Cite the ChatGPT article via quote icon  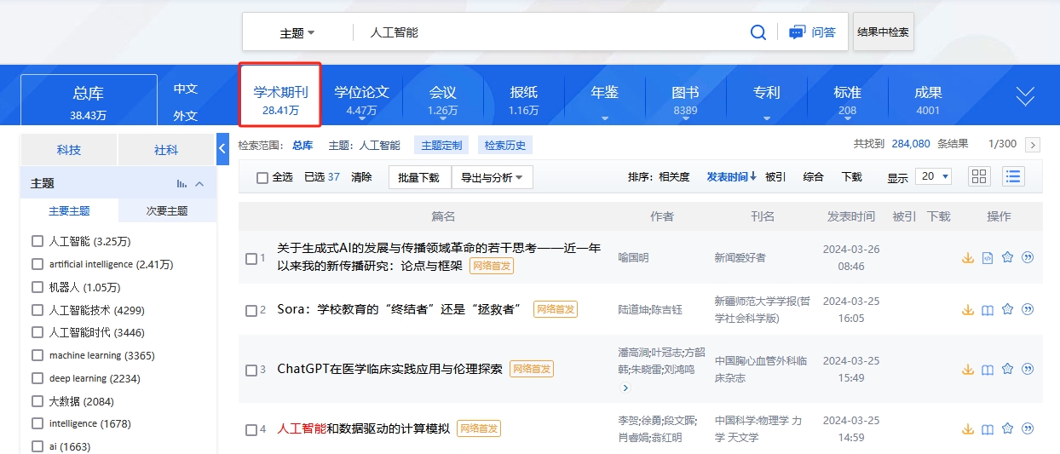coord(1028,370)
